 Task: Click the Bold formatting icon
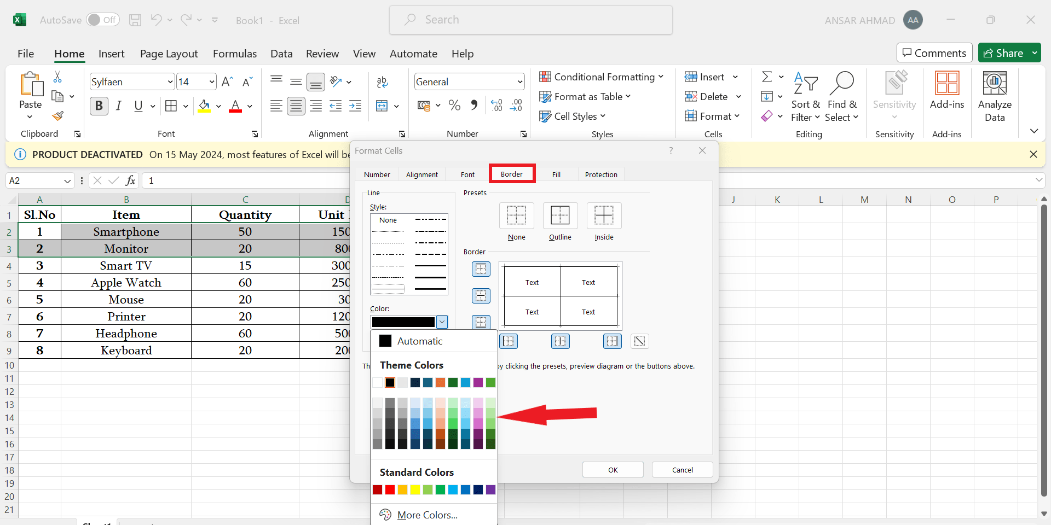[99, 106]
